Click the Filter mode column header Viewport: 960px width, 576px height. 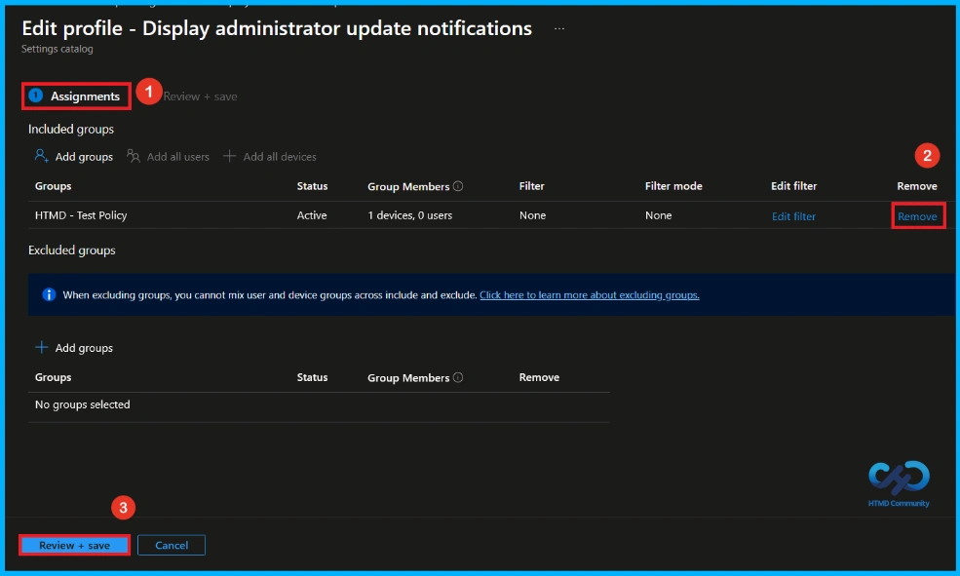(x=673, y=186)
